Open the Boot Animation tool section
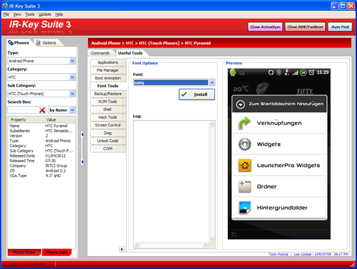Image resolution: width=357 pixels, height=269 pixels. [x=108, y=78]
